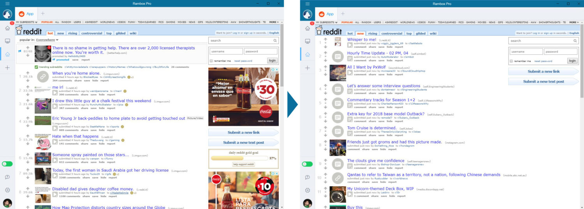The width and height of the screenshot is (584, 209).
Task: Click the search magnifier icon in left window
Action: click(x=275, y=40)
